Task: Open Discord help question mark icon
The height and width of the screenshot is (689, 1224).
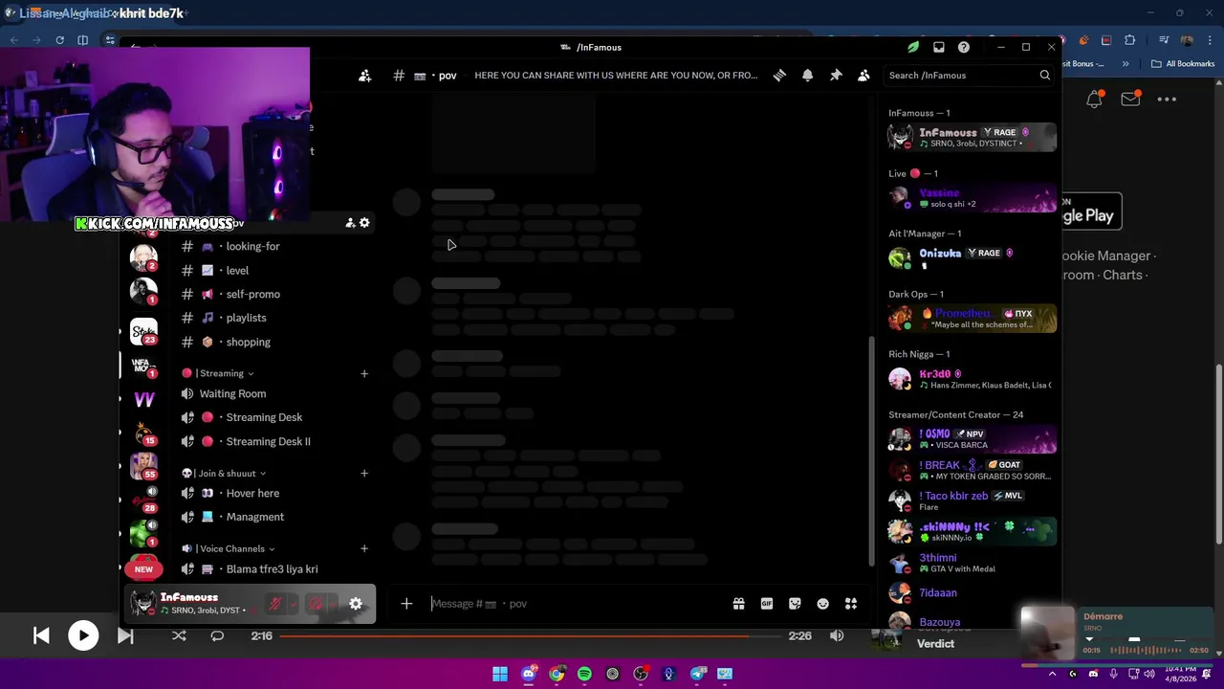Action: [x=964, y=47]
